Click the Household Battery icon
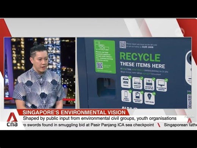The height and width of the screenshot is (148, 197). click(138, 97)
